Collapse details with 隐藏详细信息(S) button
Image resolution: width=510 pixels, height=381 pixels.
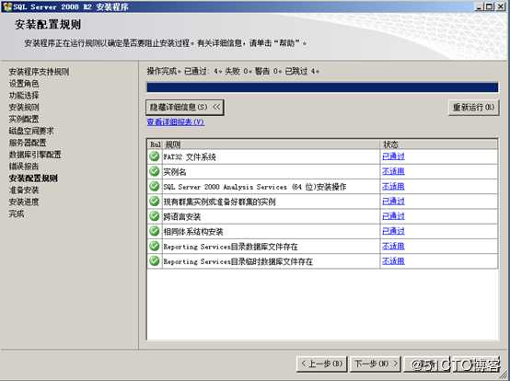click(x=185, y=108)
